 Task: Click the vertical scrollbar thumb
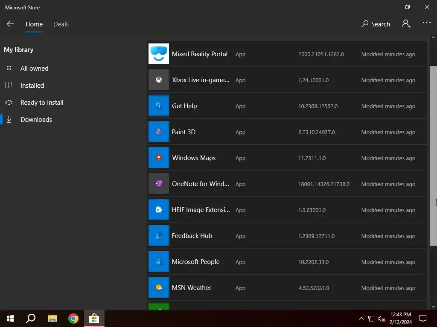click(434, 156)
